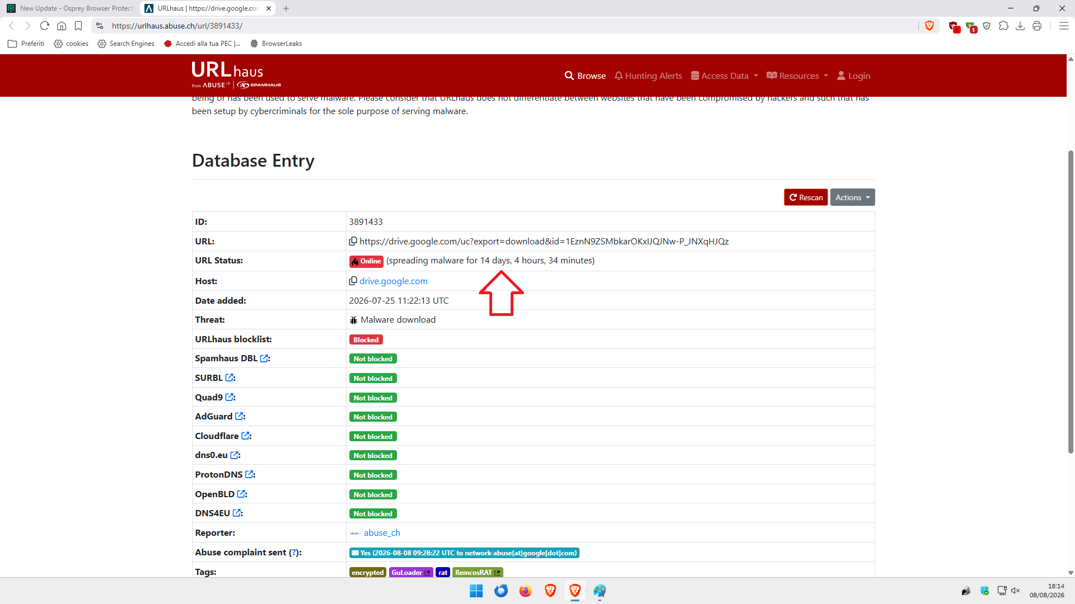The width and height of the screenshot is (1075, 604).
Task: Open the Login navigation item
Action: click(x=853, y=75)
